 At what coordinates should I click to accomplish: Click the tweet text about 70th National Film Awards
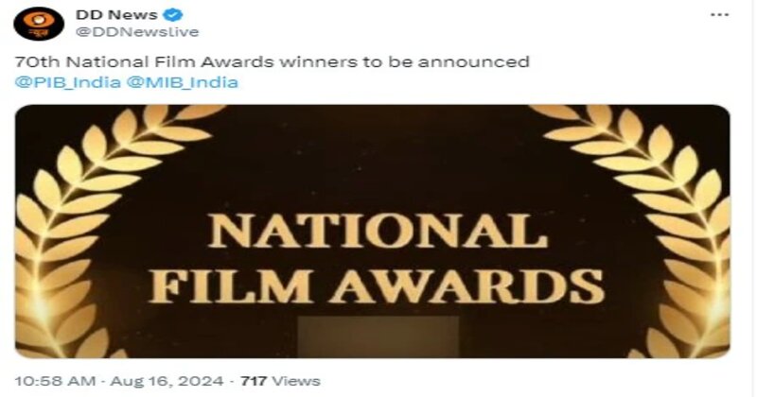tap(273, 61)
